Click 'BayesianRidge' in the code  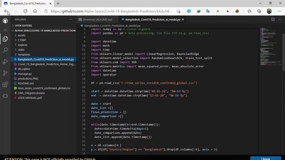(x=188, y=54)
